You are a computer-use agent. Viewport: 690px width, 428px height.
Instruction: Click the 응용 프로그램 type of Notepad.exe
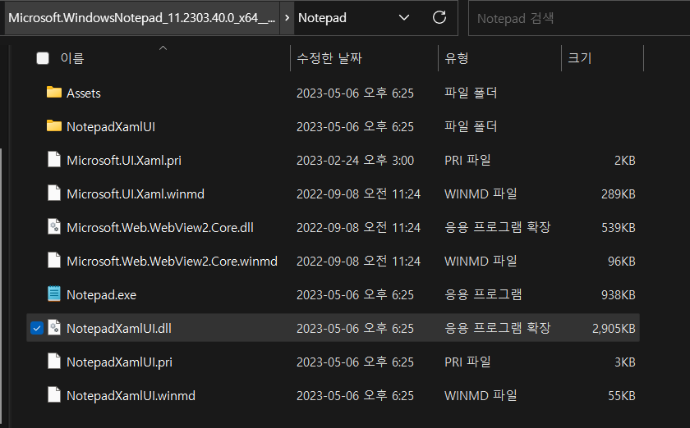(x=483, y=294)
